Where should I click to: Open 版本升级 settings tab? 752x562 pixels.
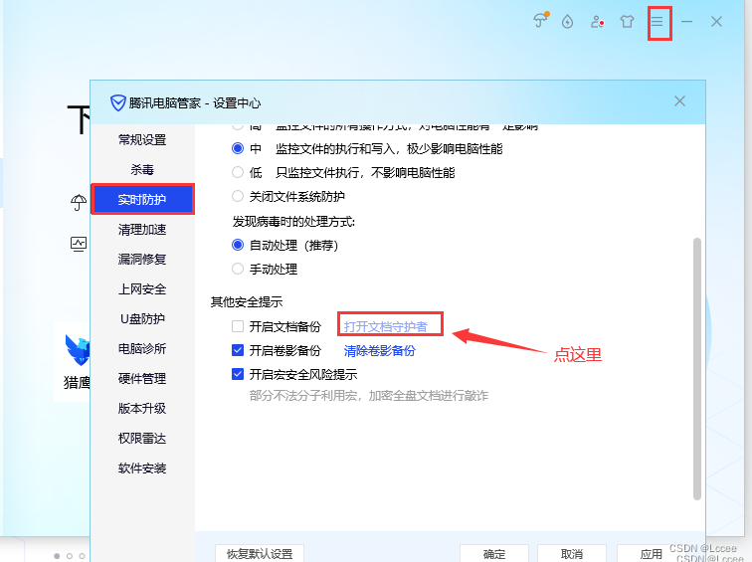pyautogui.click(x=142, y=408)
